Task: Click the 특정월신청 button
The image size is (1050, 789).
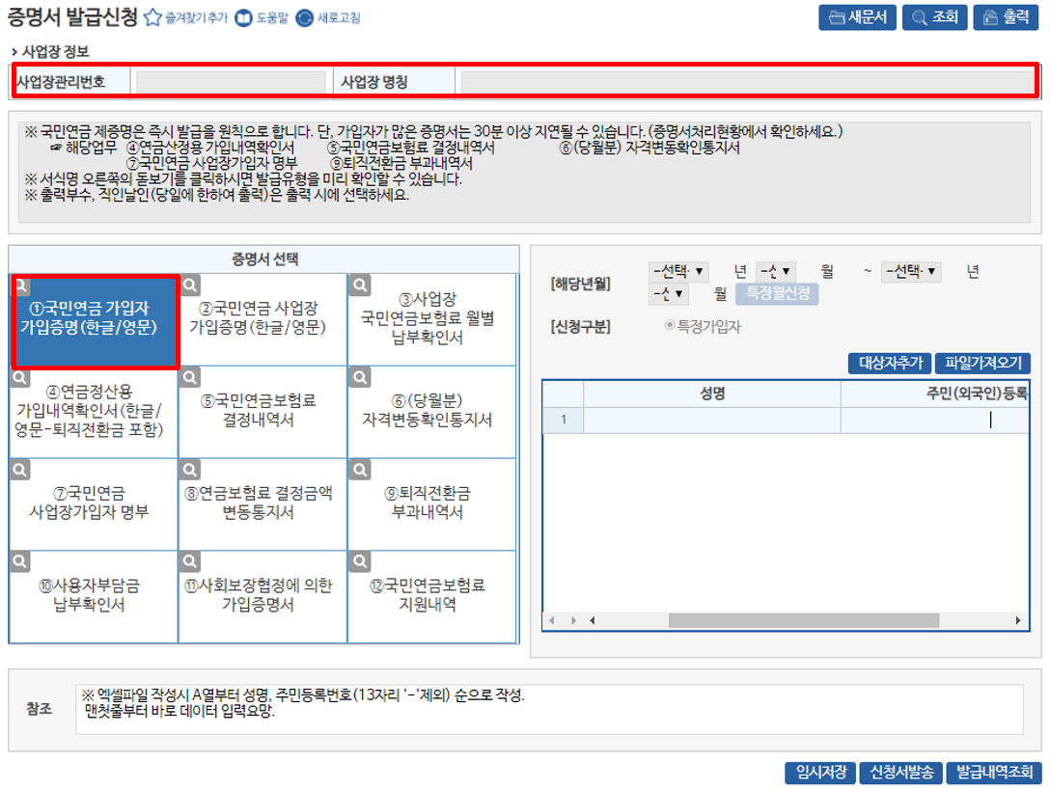Action: point(777,293)
